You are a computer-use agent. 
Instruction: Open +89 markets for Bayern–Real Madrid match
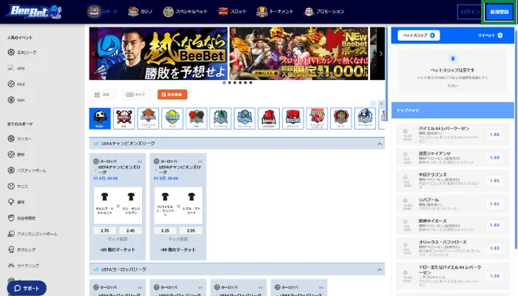point(178,250)
